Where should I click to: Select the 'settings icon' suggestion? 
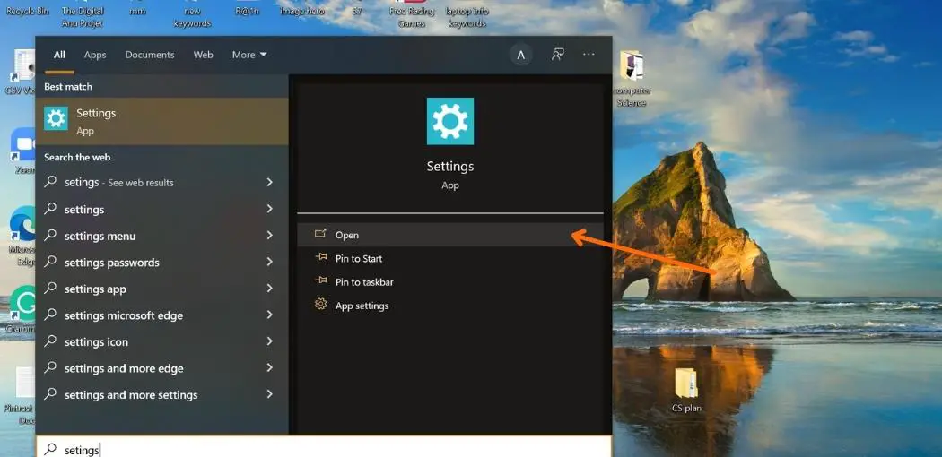[162, 341]
